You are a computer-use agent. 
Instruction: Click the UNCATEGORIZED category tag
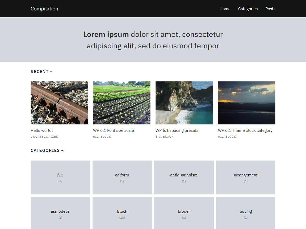44,137
